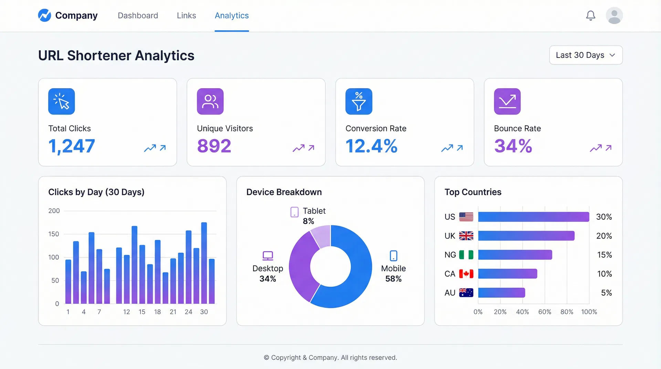The width and height of the screenshot is (661, 369).
Task: Select the Tablet device icon
Action: pos(294,212)
